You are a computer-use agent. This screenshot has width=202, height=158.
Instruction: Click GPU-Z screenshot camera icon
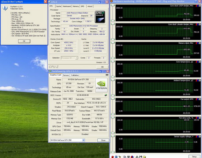[107, 75]
